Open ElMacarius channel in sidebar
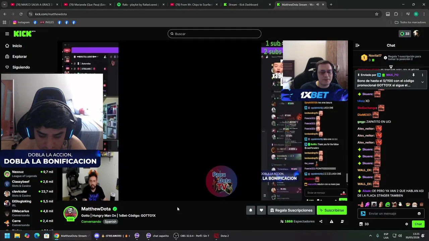Screen dimensions: 429x241 tap(28, 213)
